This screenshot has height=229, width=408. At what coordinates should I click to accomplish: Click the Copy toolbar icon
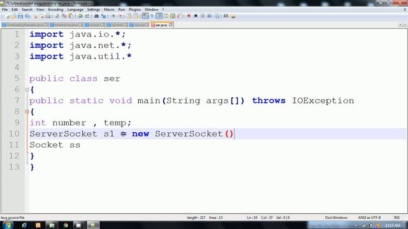[x=64, y=16]
